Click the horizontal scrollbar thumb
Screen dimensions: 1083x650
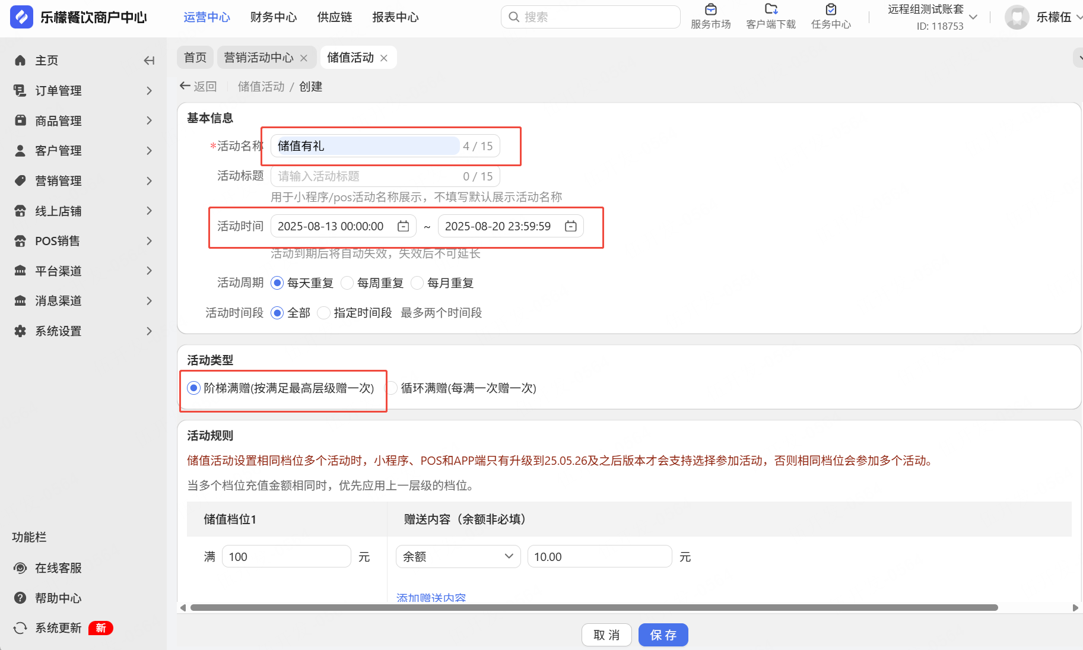pyautogui.click(x=594, y=608)
